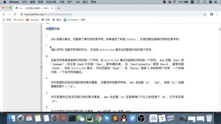Screen dimensions: 221x124
Task: Open Notification Center list icon
Action: point(215,2)
